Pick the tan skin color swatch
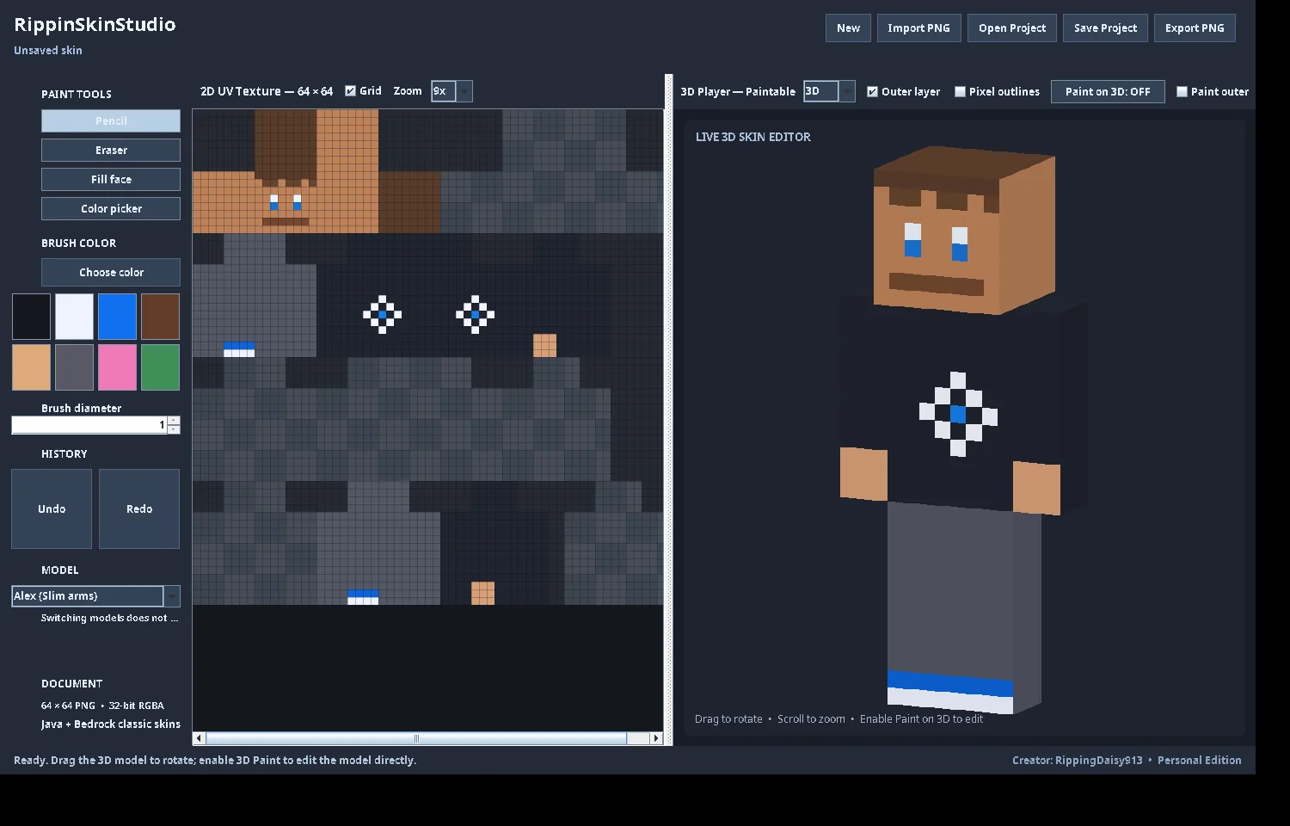1290x826 pixels. click(31, 367)
